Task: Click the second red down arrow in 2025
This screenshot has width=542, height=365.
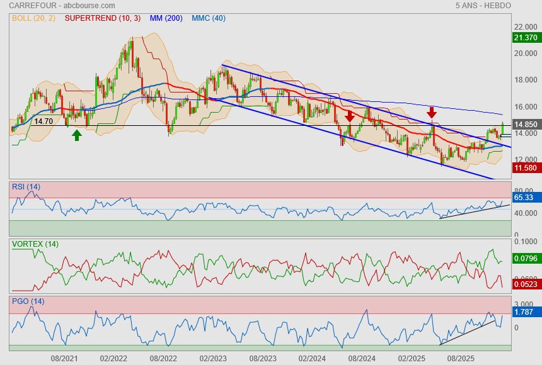Action: click(432, 113)
